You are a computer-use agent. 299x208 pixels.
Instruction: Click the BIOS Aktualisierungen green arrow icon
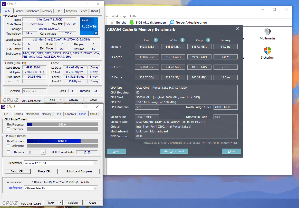point(132,23)
